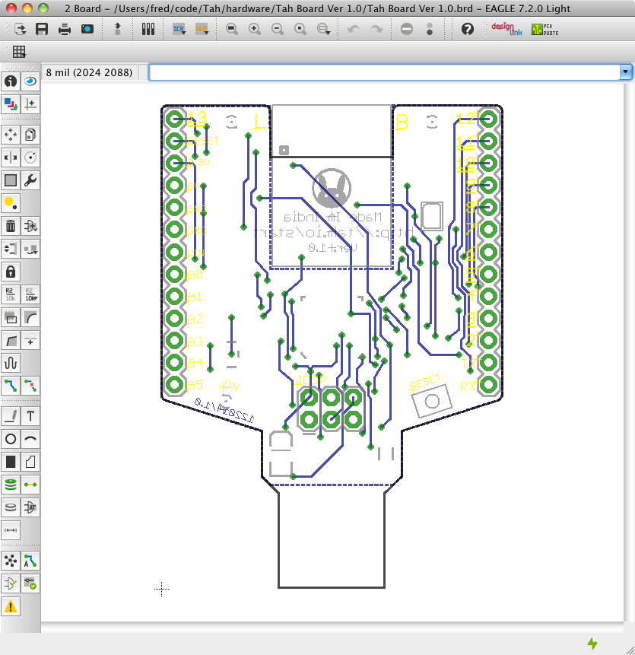Select the Info tool
635x655 pixels.
(9, 81)
